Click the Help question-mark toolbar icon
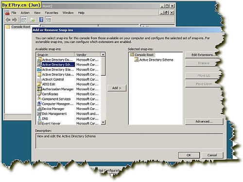The height and width of the screenshot is (182, 243). [41, 20]
